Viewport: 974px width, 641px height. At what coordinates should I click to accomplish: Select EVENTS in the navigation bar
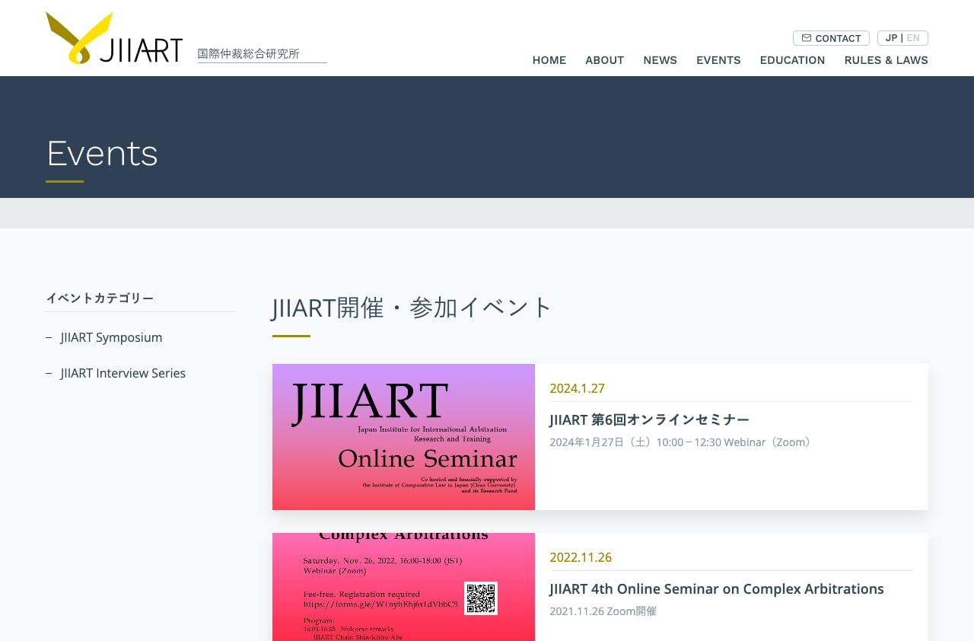(718, 60)
